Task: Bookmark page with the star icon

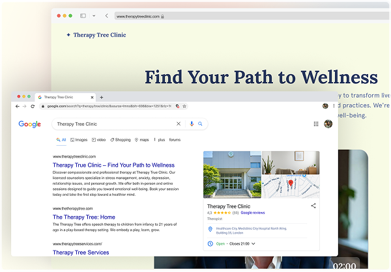Action: pos(184,106)
